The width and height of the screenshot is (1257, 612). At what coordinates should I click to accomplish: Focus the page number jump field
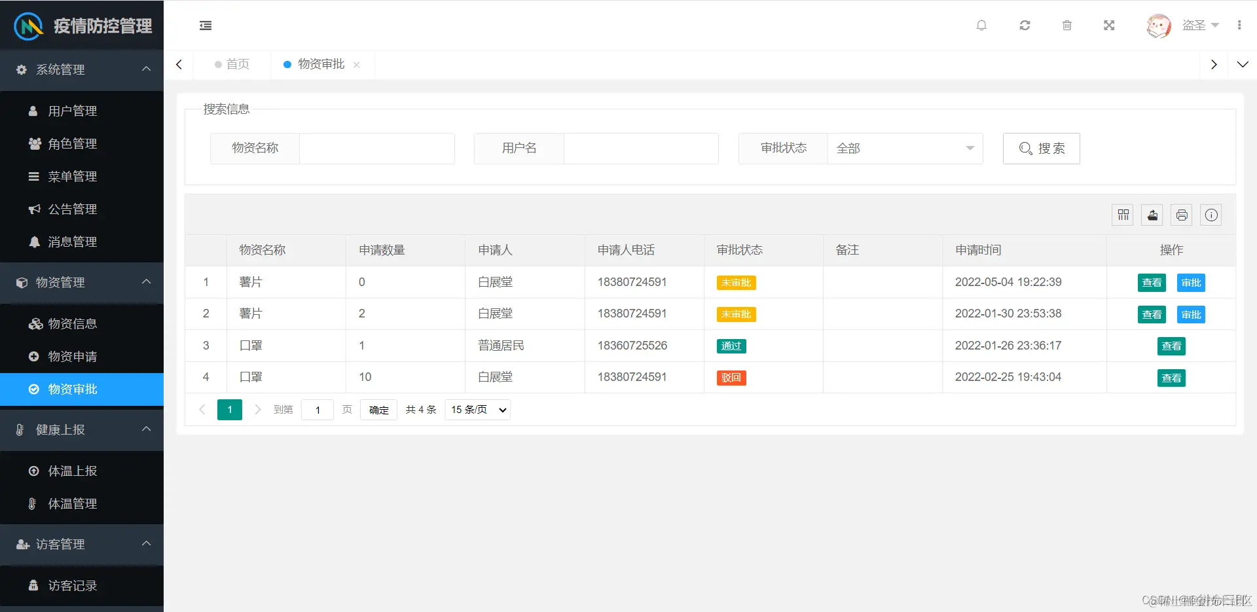(x=318, y=410)
